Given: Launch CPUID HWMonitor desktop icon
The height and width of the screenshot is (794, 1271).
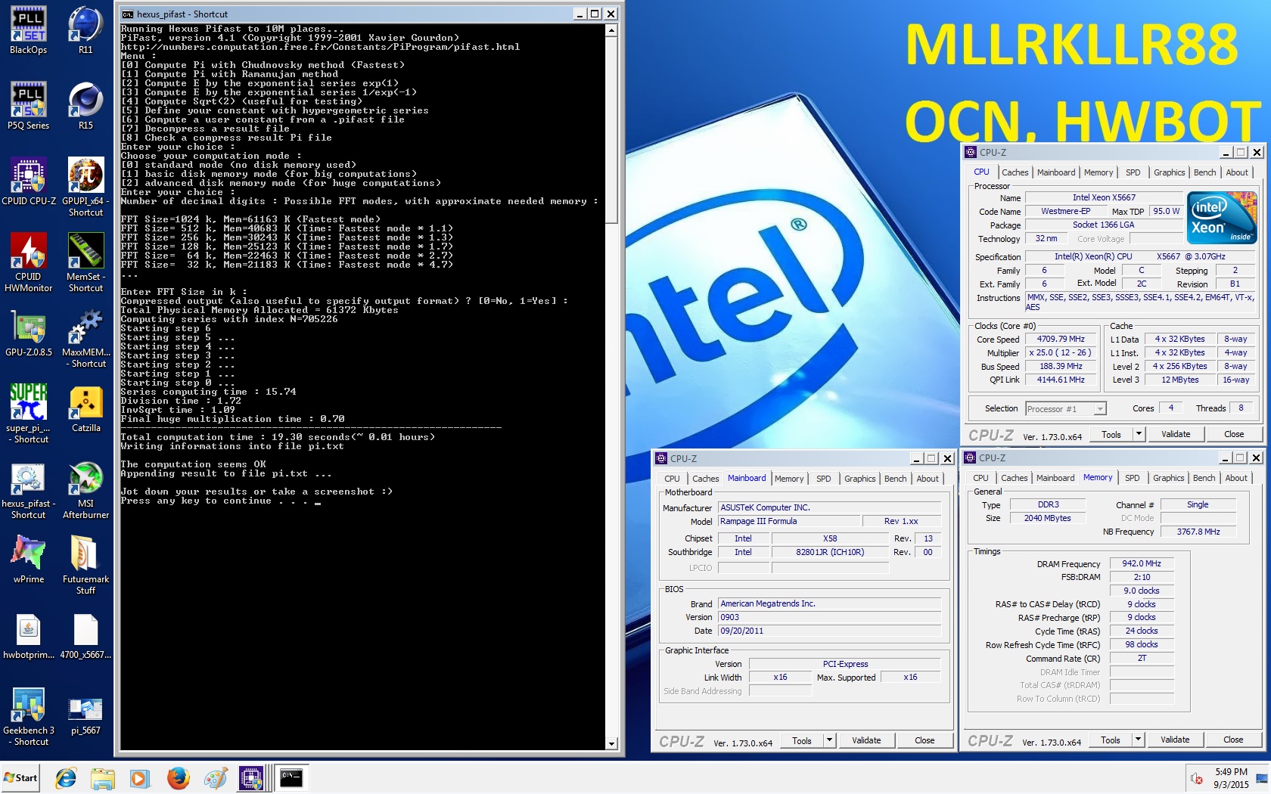Looking at the screenshot, I should click(x=29, y=262).
